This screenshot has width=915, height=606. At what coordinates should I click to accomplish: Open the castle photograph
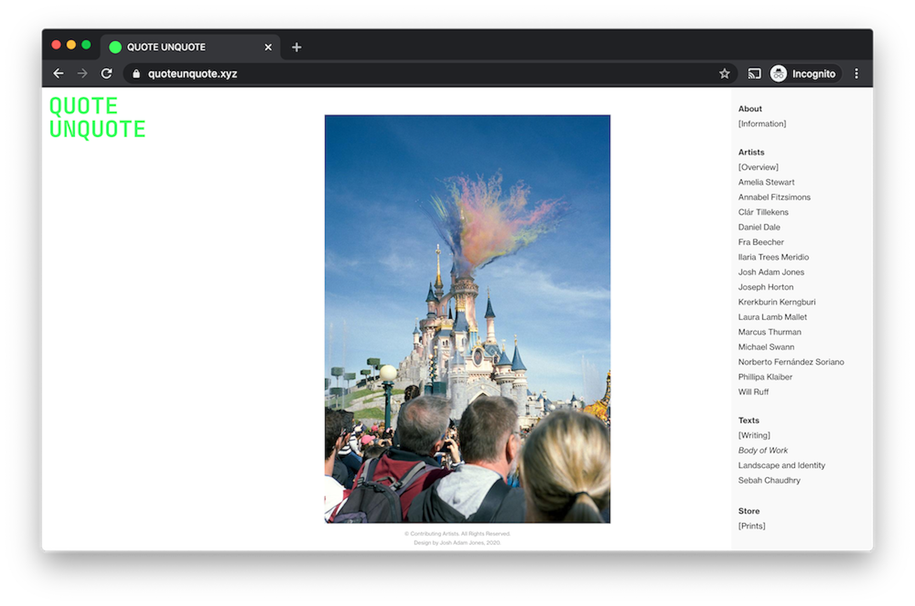click(x=467, y=319)
